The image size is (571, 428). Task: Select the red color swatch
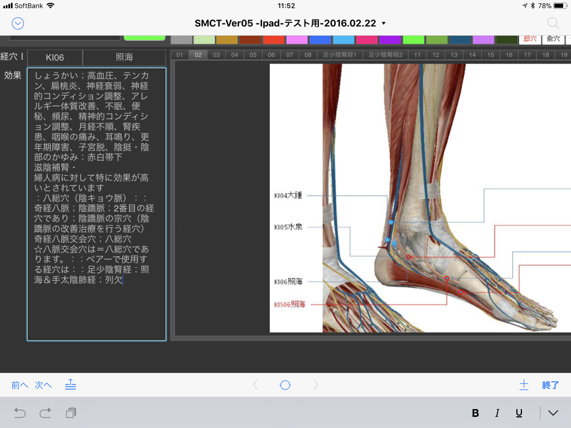273,40
